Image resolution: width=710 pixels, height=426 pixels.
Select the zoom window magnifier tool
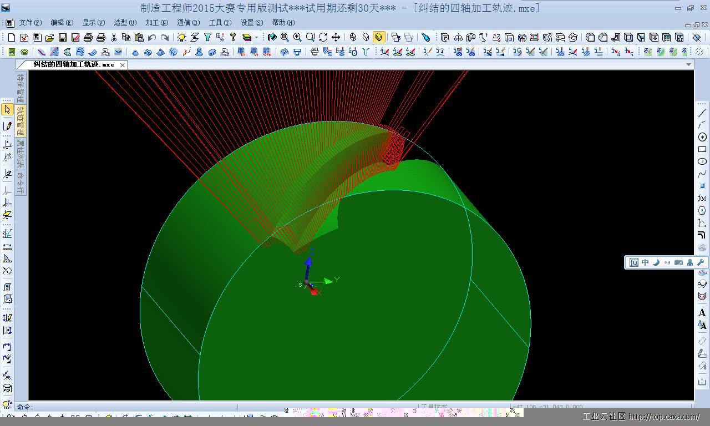click(285, 37)
